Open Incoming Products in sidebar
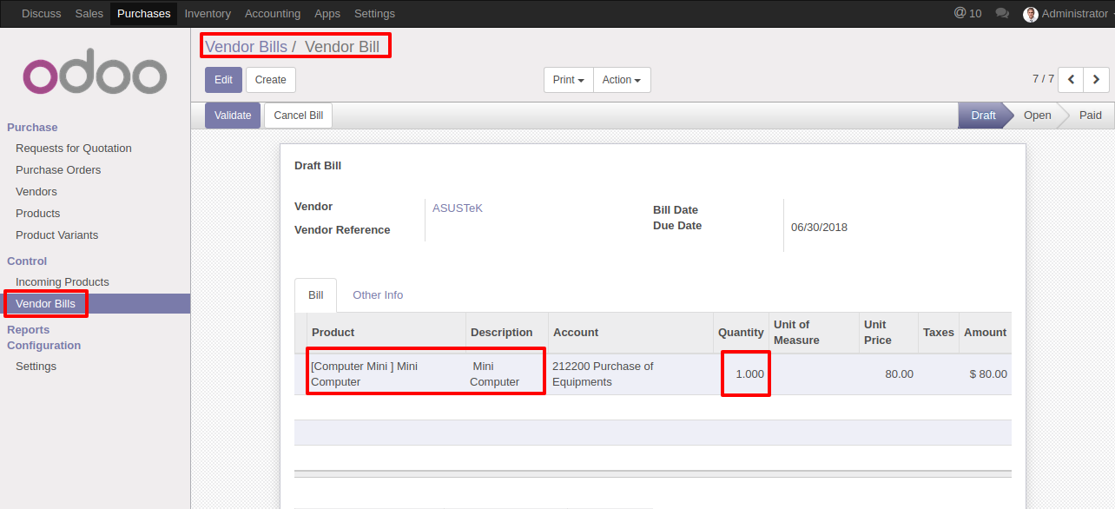1115x509 pixels. coord(63,282)
